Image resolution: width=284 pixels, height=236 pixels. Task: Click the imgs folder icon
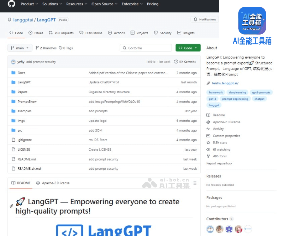pos(13,121)
